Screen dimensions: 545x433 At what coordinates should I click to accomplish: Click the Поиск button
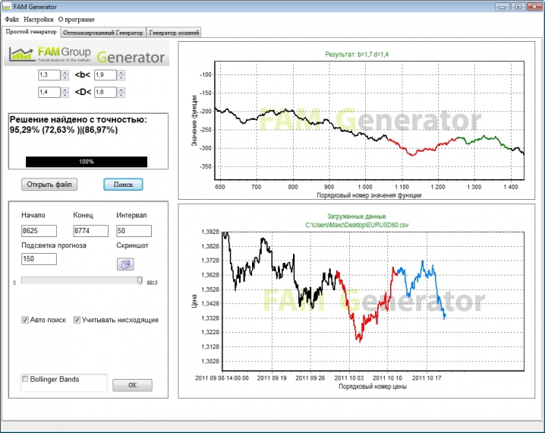(x=123, y=185)
